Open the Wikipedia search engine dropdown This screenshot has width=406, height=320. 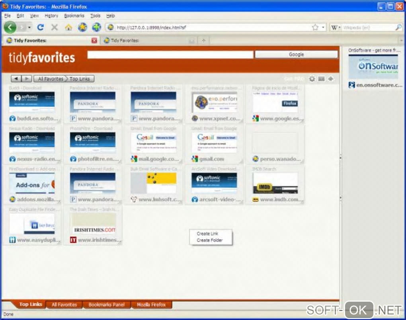tap(340, 27)
